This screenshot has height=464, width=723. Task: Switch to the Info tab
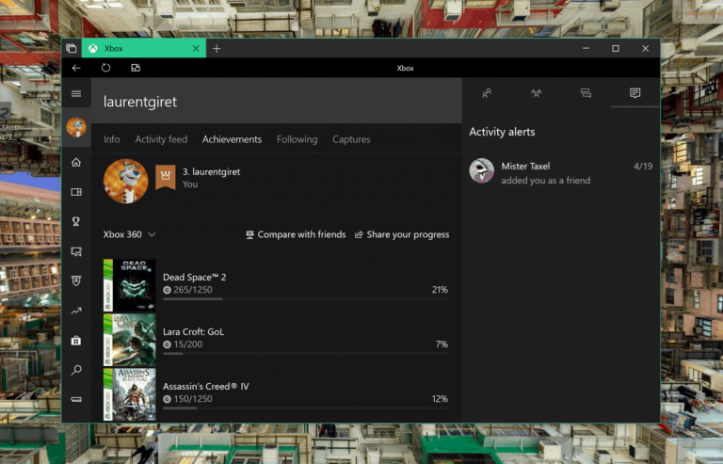tap(112, 139)
